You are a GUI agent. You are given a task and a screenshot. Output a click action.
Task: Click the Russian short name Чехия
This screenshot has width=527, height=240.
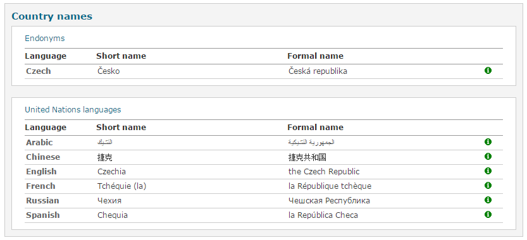[109, 201]
